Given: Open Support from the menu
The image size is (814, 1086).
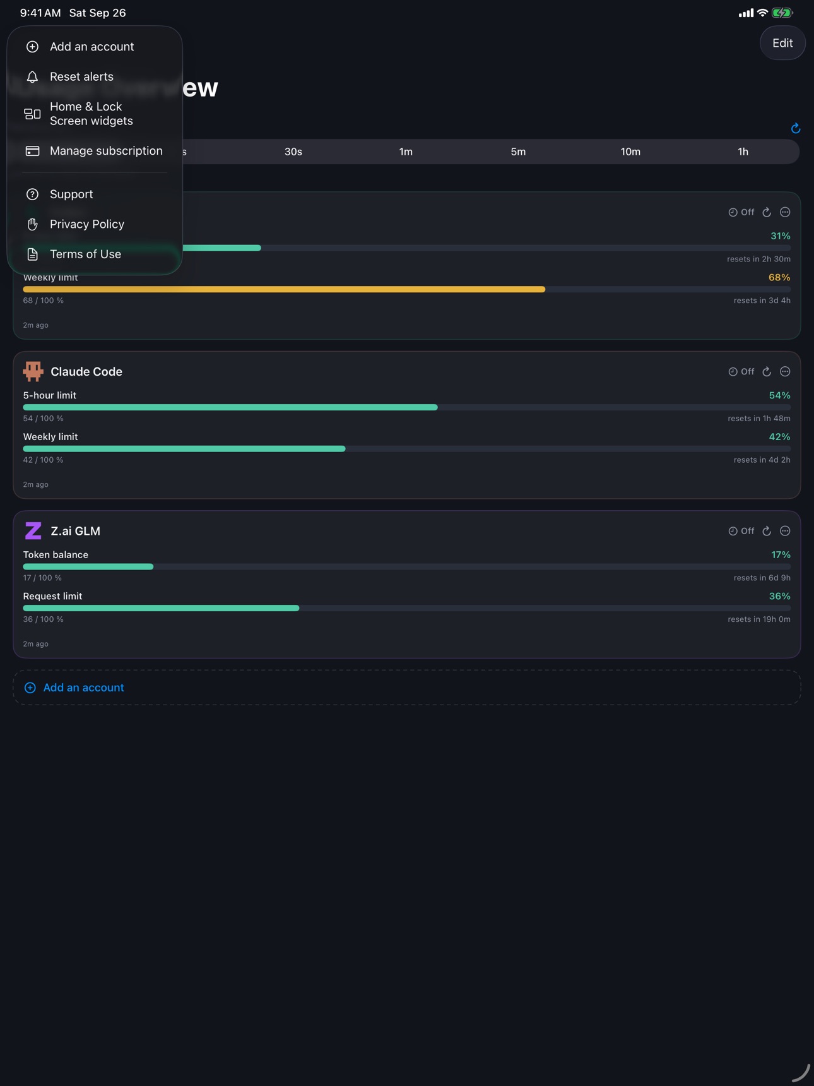Looking at the screenshot, I should pos(95,194).
